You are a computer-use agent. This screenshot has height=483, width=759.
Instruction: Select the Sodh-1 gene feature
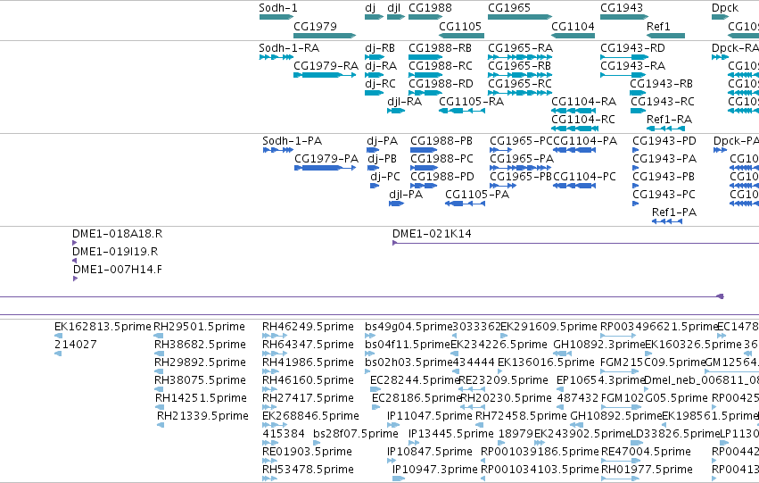point(276,17)
